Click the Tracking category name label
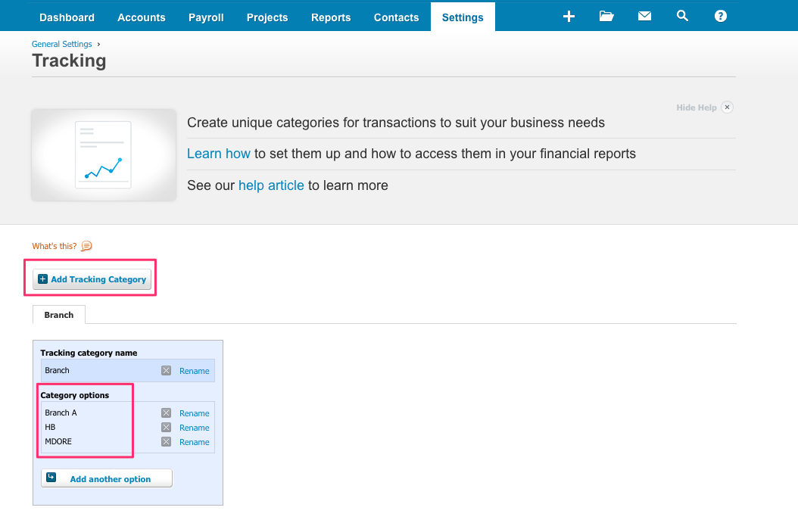The height and width of the screenshot is (523, 798). click(89, 353)
